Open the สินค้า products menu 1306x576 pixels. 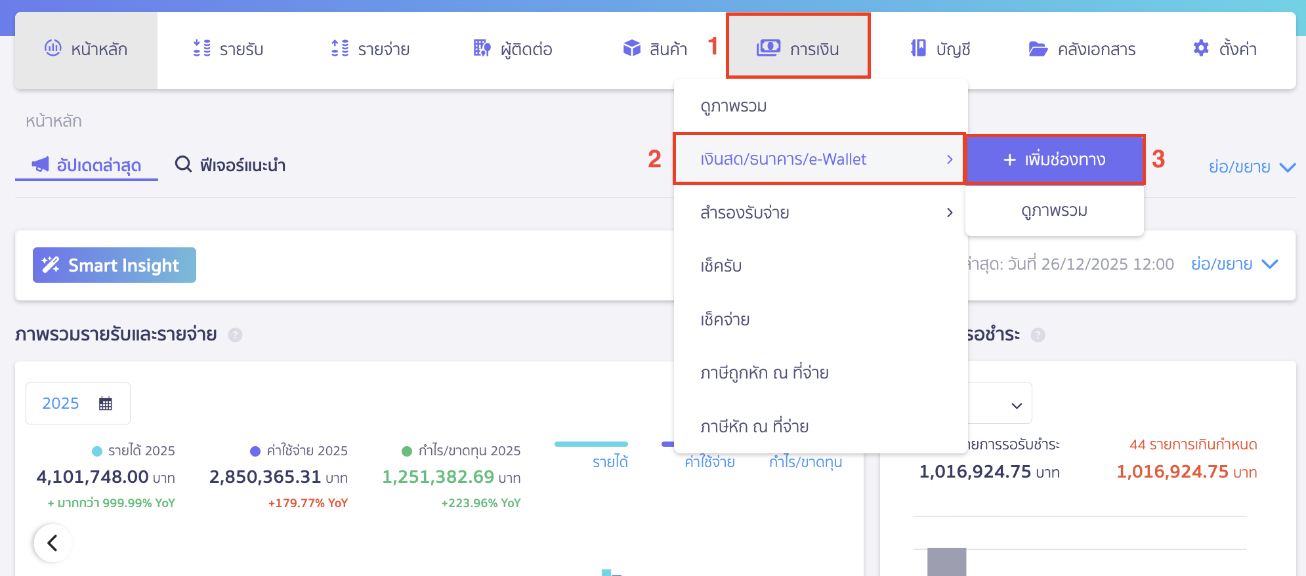pyautogui.click(x=654, y=50)
